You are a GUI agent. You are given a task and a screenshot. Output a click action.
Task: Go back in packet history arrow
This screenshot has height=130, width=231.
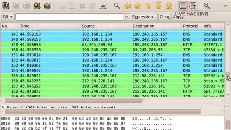127,6
